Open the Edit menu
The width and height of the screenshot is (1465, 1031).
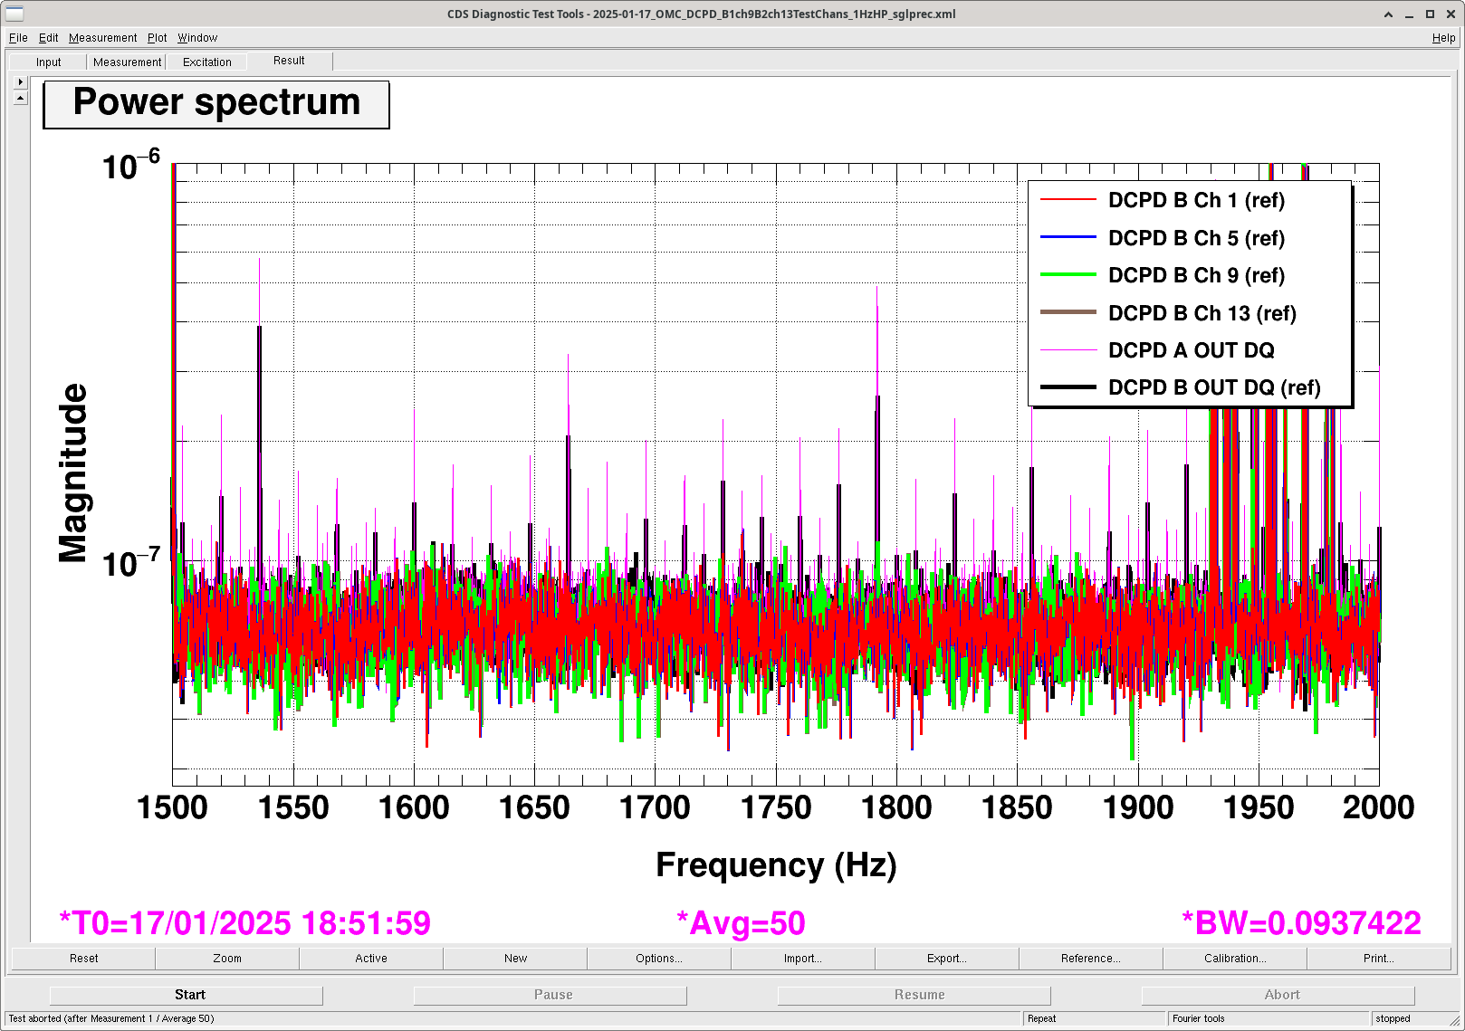pyautogui.click(x=48, y=38)
